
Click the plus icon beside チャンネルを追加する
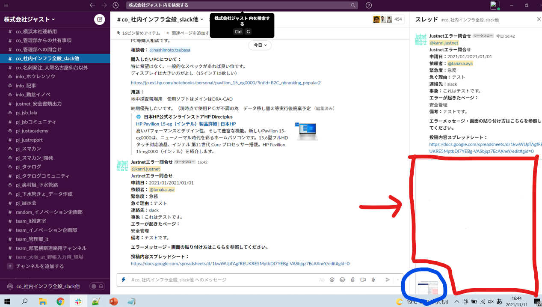click(x=10, y=266)
